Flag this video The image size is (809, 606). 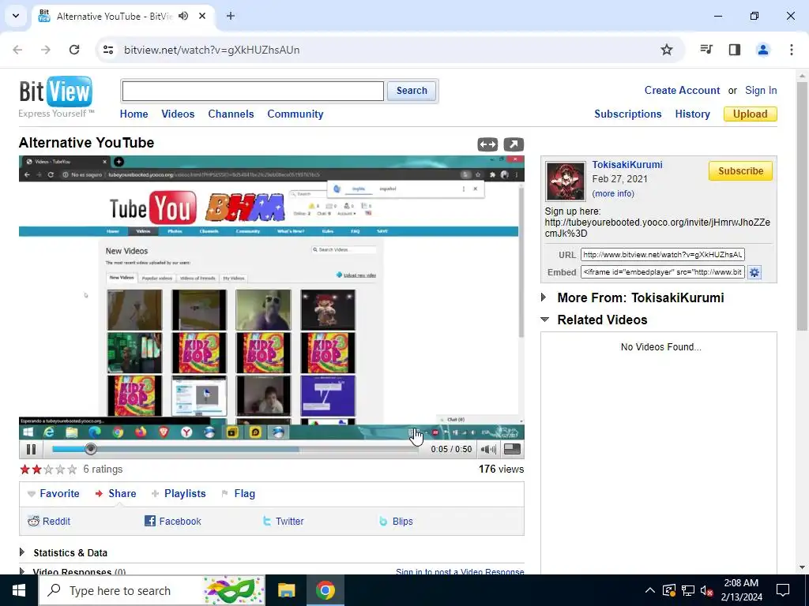point(239,493)
